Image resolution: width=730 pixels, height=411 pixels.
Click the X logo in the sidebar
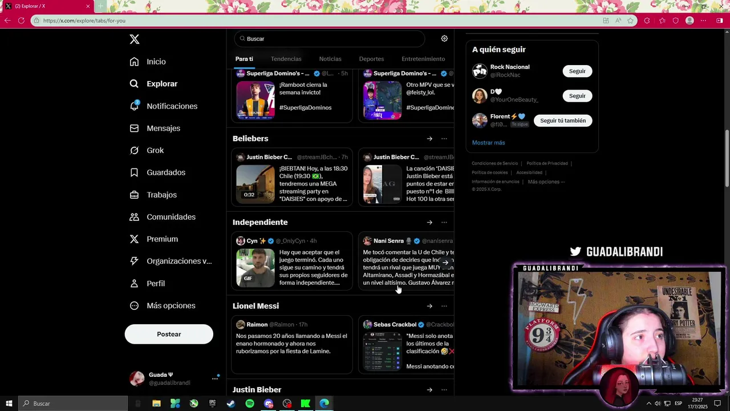click(135, 39)
